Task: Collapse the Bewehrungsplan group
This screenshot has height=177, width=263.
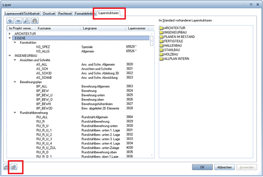Action: [x=15, y=82]
